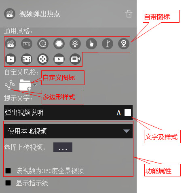Expand the custom icon folder dropdown arrow
Viewport: 186px width, 193px height.
(x=35, y=85)
